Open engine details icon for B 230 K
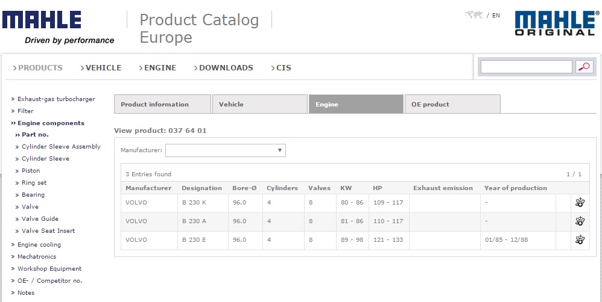The width and height of the screenshot is (602, 302). (x=580, y=203)
